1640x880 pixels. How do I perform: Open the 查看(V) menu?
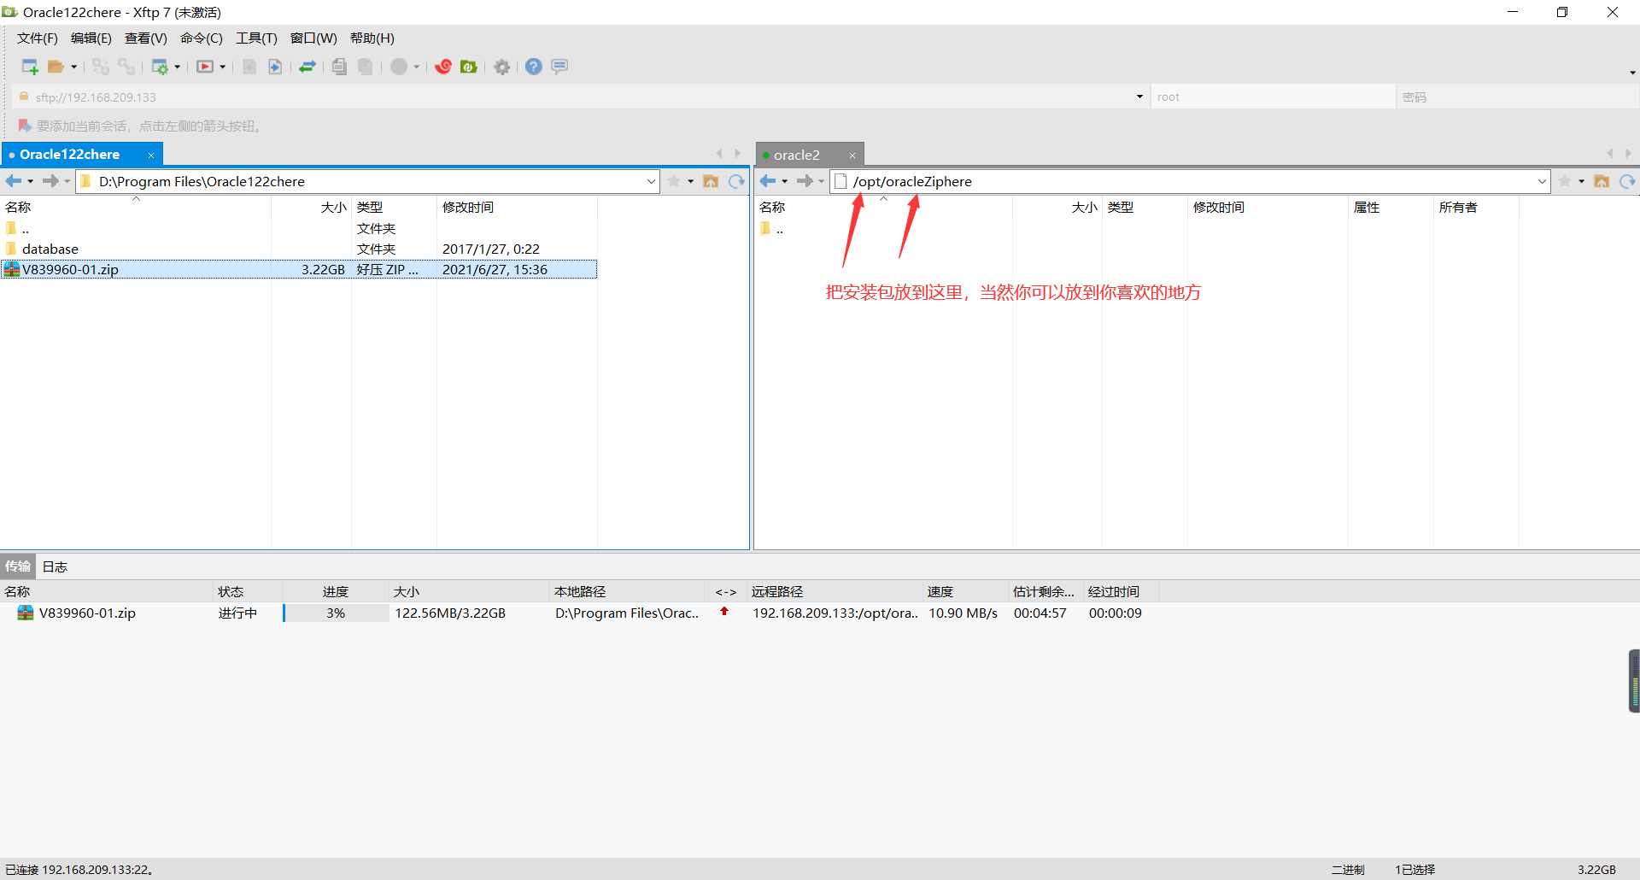point(145,38)
